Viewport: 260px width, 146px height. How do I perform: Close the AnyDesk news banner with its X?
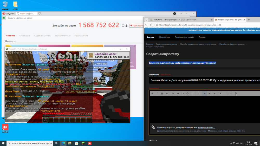click(x=135, y=46)
